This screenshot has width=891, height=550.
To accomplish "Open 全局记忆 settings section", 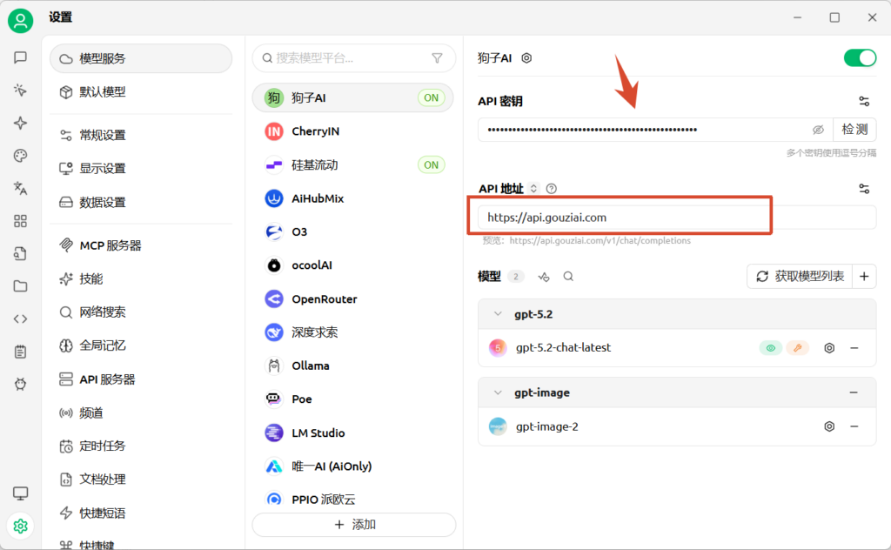I will point(141,345).
